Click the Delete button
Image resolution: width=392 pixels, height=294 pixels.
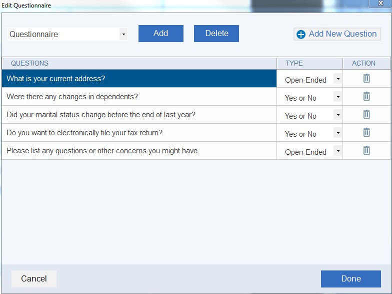click(x=216, y=33)
